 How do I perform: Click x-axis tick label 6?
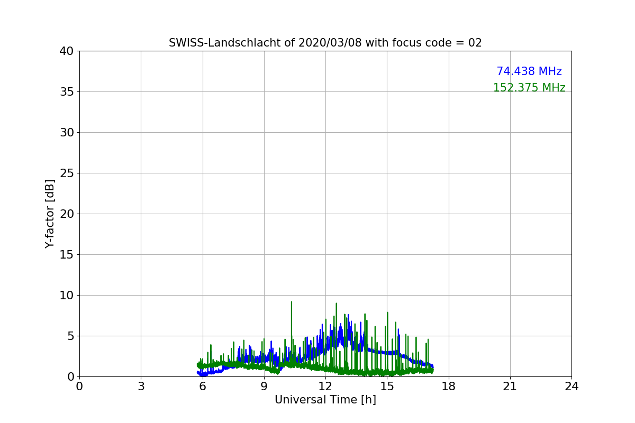[203, 387]
